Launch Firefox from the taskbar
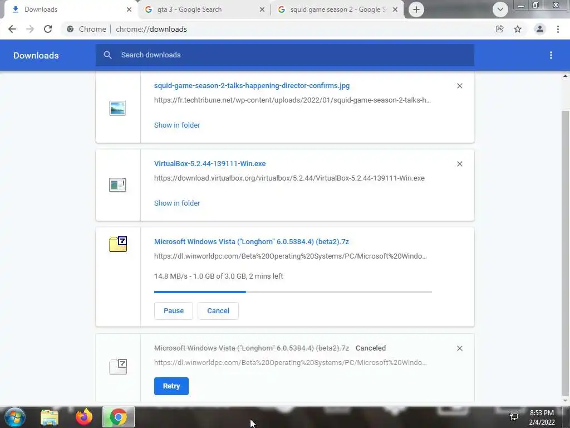Screen dimensions: 570x428 (x=84, y=417)
